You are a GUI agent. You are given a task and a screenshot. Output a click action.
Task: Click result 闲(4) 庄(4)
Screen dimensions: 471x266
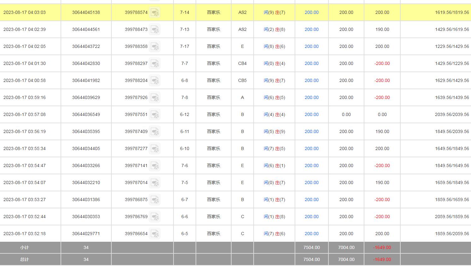(274, 114)
